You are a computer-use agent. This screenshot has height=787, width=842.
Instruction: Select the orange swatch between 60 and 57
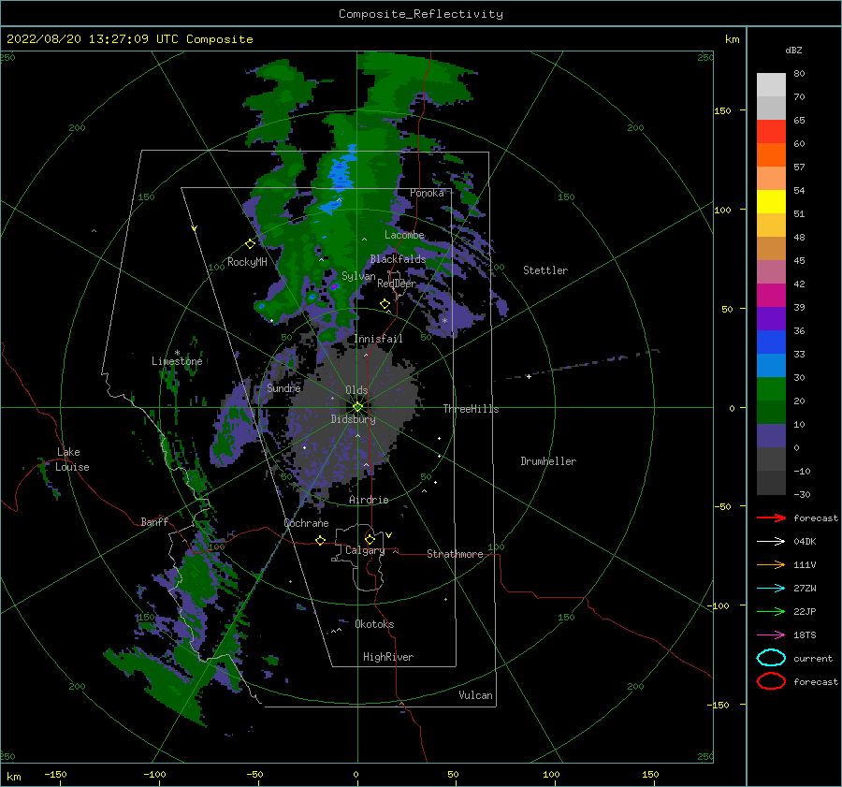(x=771, y=155)
